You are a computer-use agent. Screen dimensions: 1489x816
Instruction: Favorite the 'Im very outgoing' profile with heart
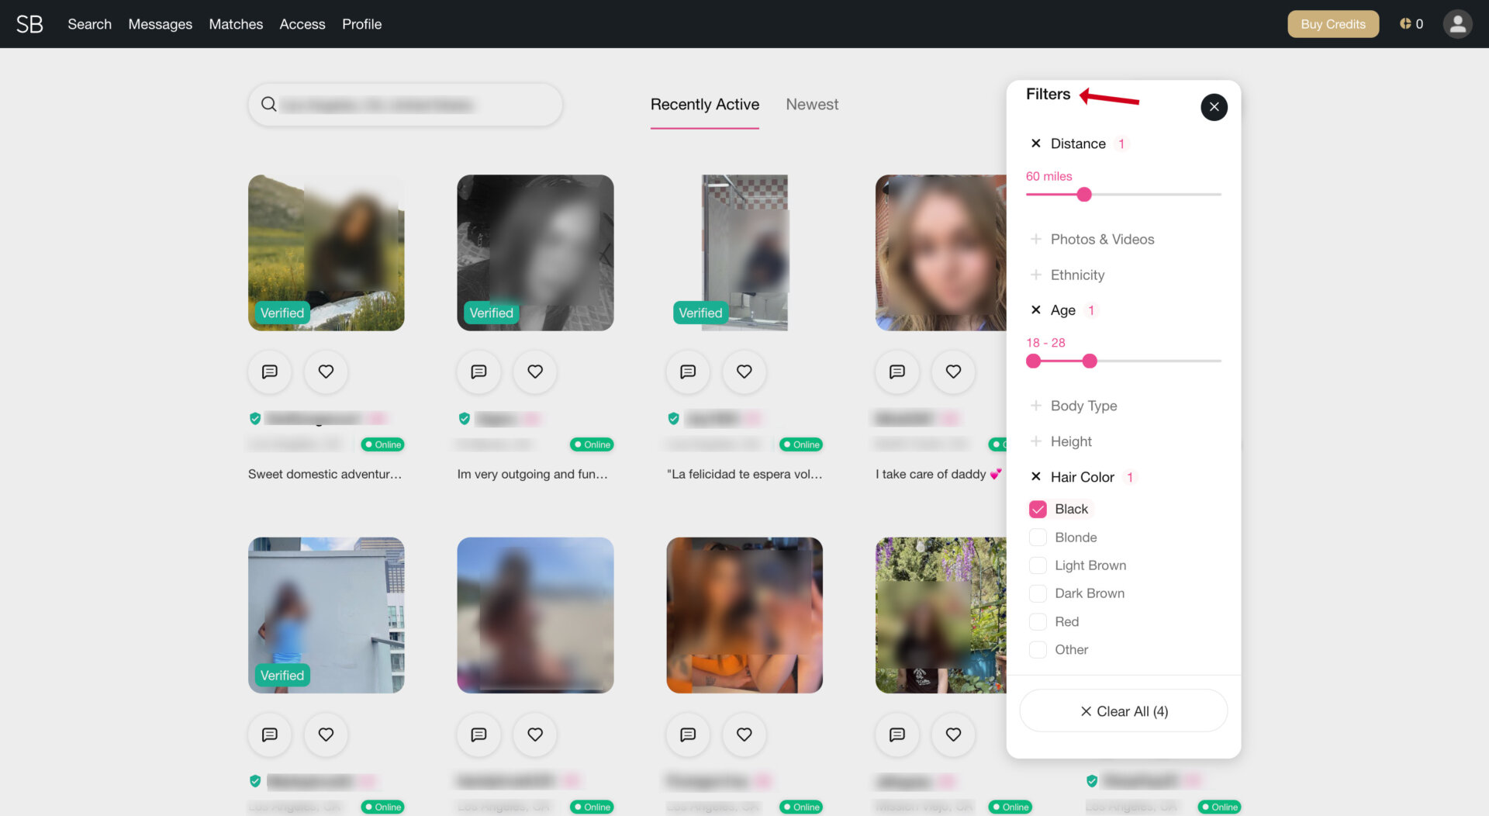(535, 372)
